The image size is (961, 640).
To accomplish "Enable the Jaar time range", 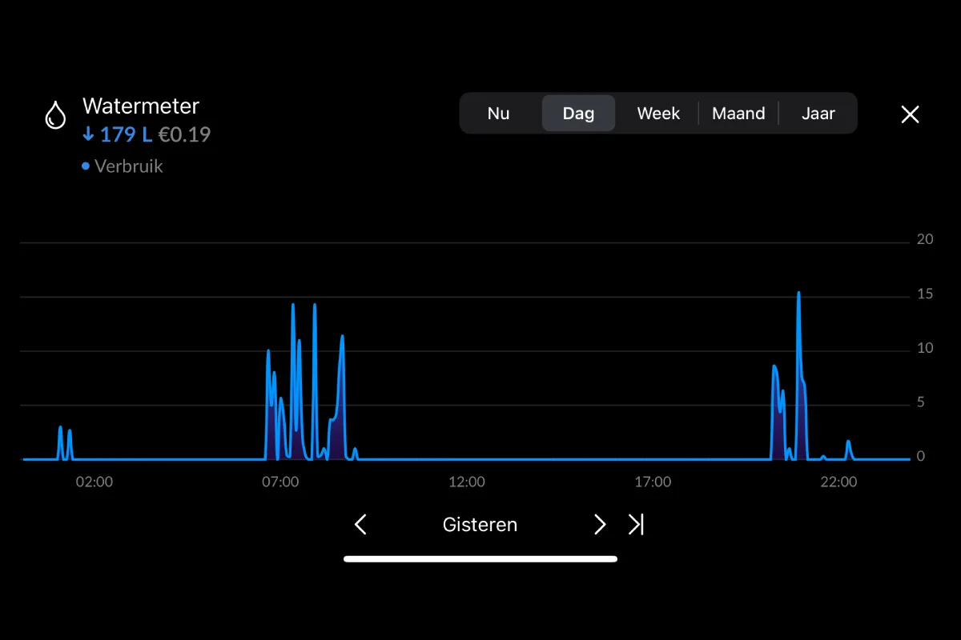I will [818, 113].
